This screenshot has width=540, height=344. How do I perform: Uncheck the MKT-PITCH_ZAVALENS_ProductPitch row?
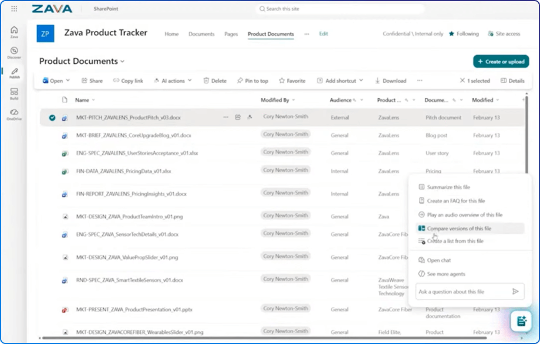[x=52, y=118]
